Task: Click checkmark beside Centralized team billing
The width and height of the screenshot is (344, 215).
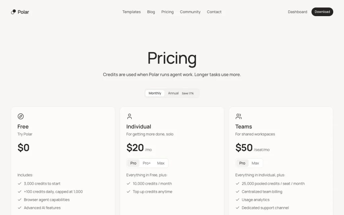Action: click(238, 191)
